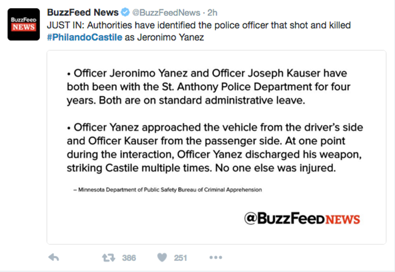Open the BuzzFeed News account name
Screen dimensions: 395x272
tap(83, 12)
